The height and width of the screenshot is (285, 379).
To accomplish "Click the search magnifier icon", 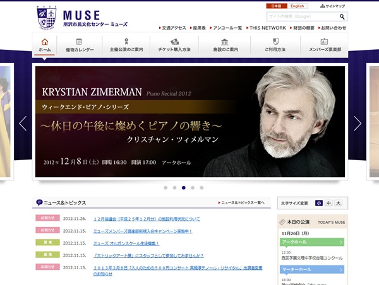I will [342, 16].
